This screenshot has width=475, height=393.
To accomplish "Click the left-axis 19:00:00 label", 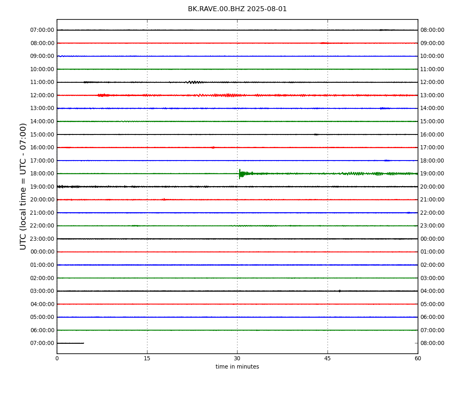I will pos(43,187).
